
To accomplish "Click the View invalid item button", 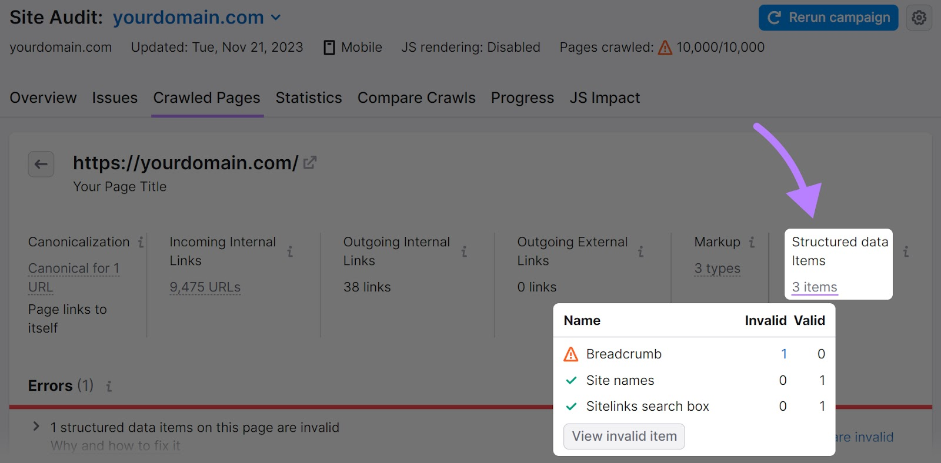I will coord(624,436).
